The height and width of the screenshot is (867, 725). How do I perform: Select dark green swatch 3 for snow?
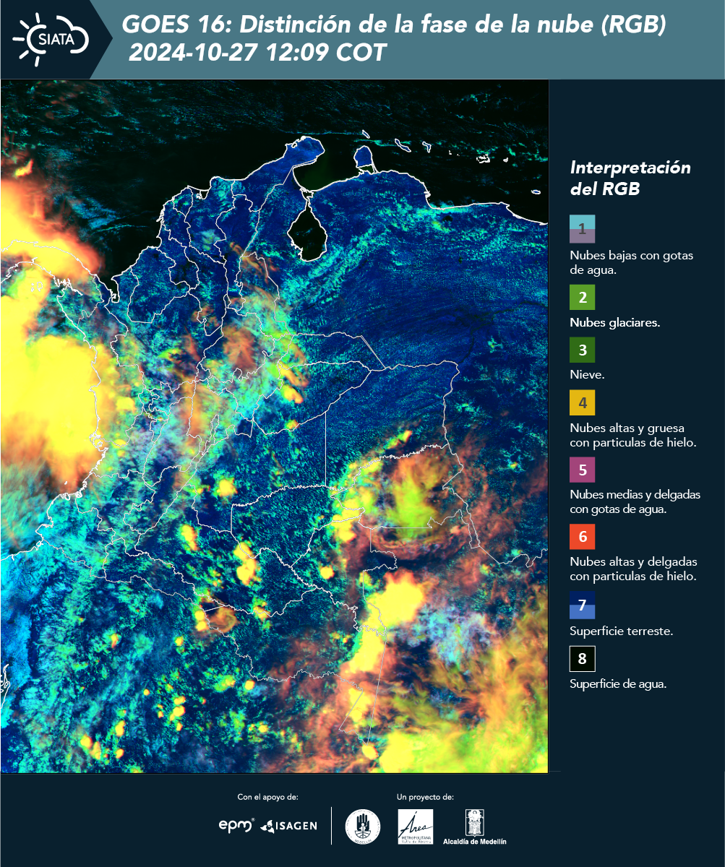(582, 350)
